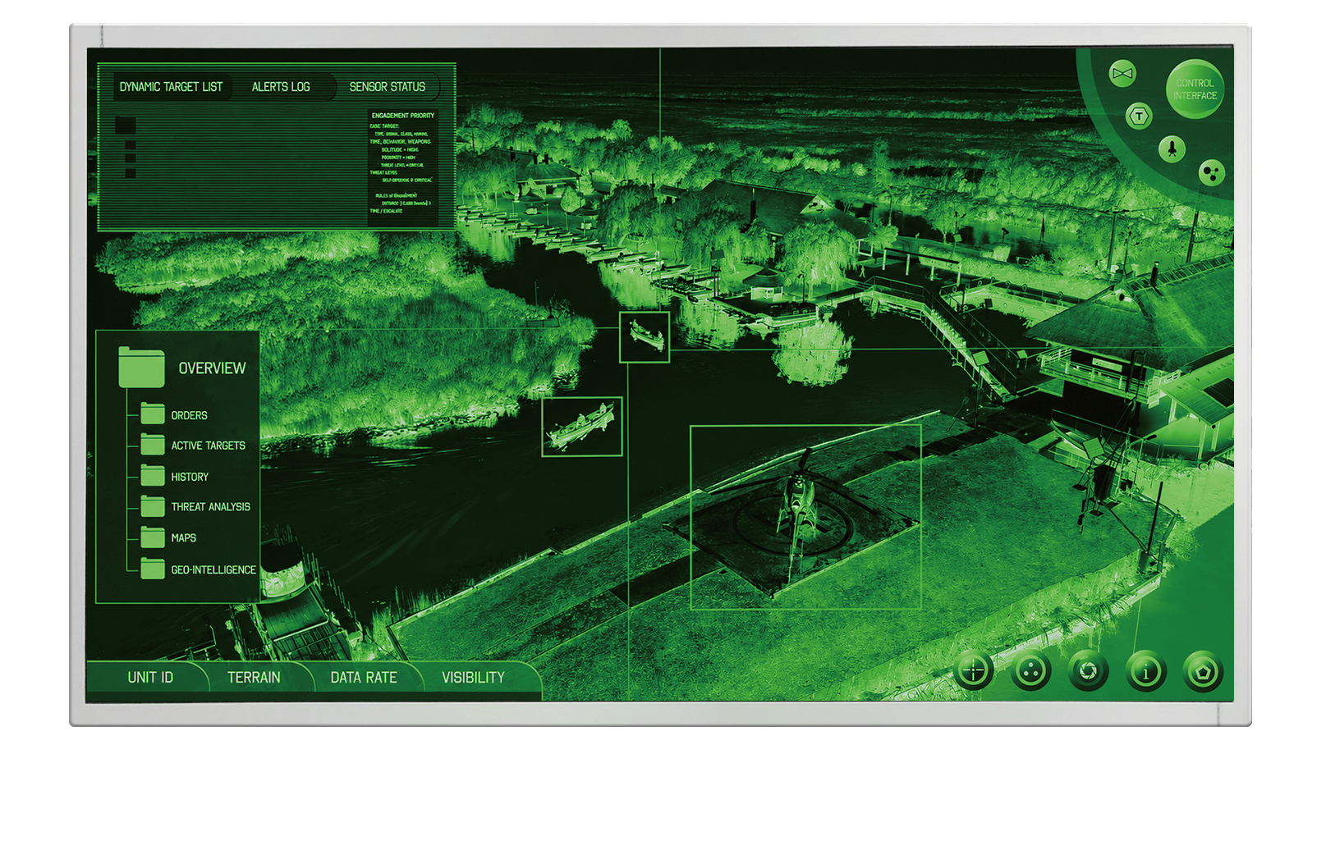Open the Active Targets folder icon
The height and width of the screenshot is (864, 1326).
pos(152,444)
